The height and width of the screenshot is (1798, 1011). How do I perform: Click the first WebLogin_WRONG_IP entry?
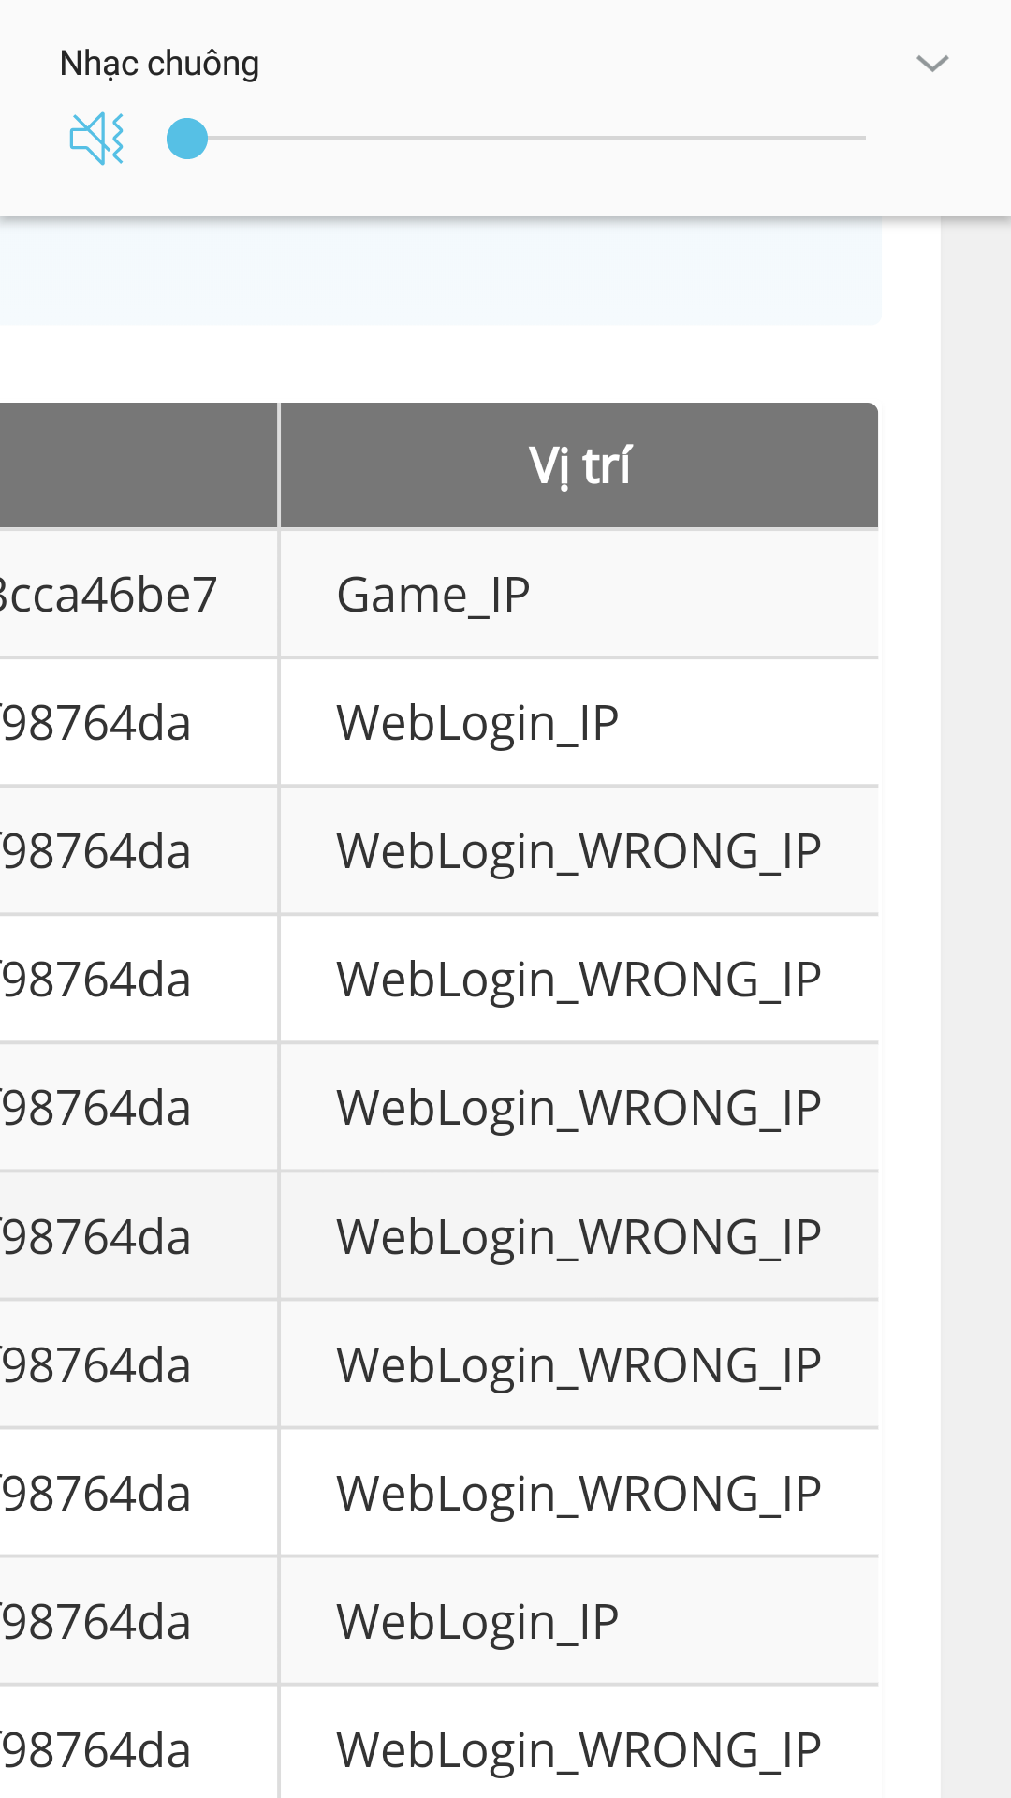(579, 851)
